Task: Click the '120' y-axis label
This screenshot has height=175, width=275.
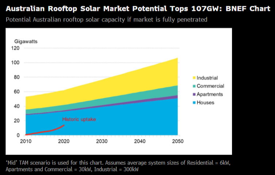Action: coord(15,48)
